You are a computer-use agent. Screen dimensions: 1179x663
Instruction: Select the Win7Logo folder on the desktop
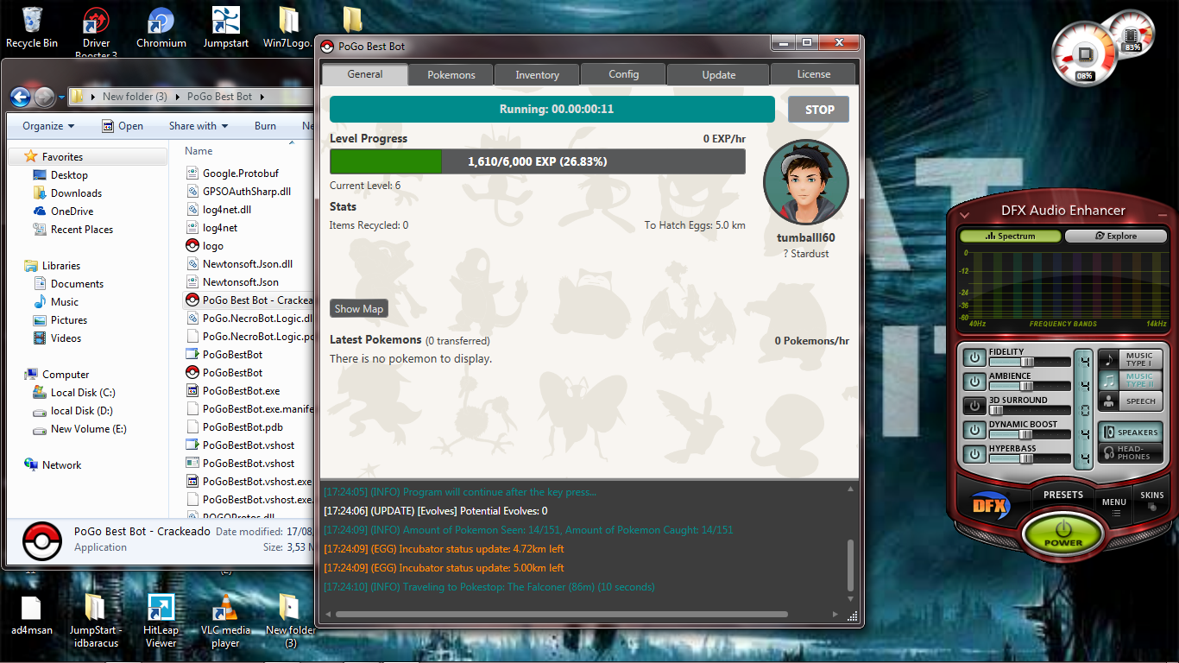click(x=288, y=28)
